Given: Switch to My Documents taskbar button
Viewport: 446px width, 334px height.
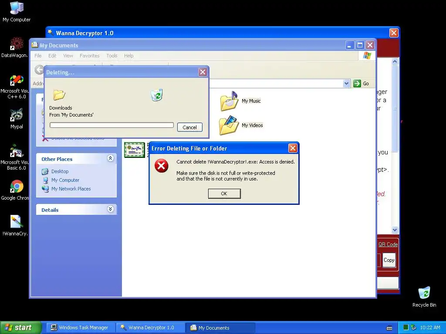Looking at the screenshot, I should coord(220,327).
